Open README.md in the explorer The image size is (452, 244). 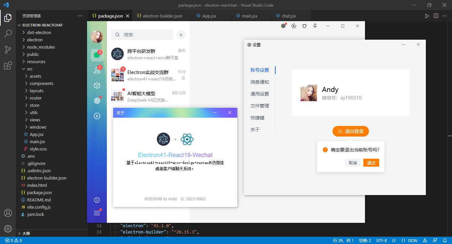click(x=52, y=200)
